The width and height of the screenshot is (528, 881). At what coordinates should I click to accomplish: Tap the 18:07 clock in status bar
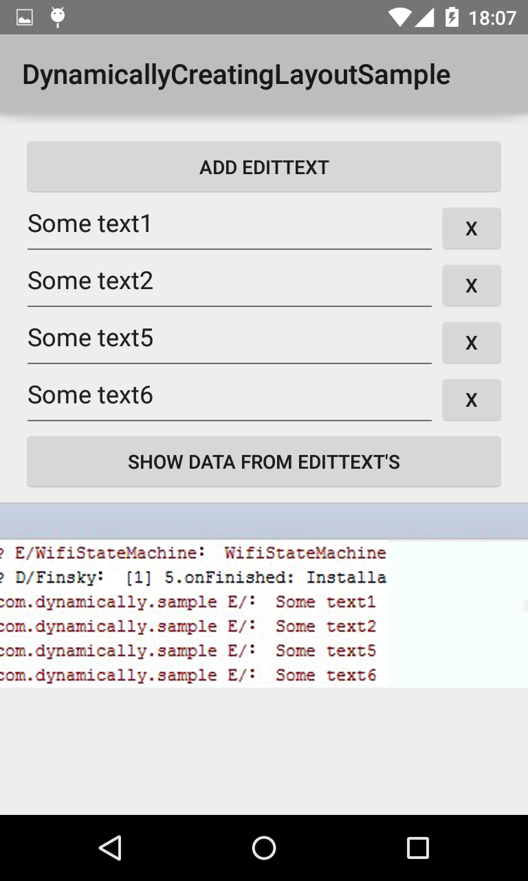pyautogui.click(x=492, y=17)
